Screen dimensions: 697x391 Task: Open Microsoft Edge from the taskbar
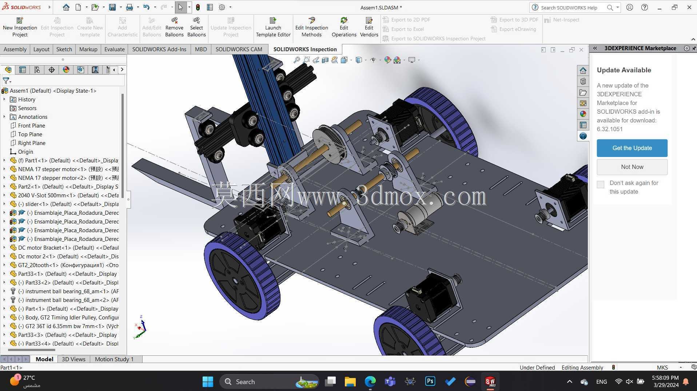[370, 381]
